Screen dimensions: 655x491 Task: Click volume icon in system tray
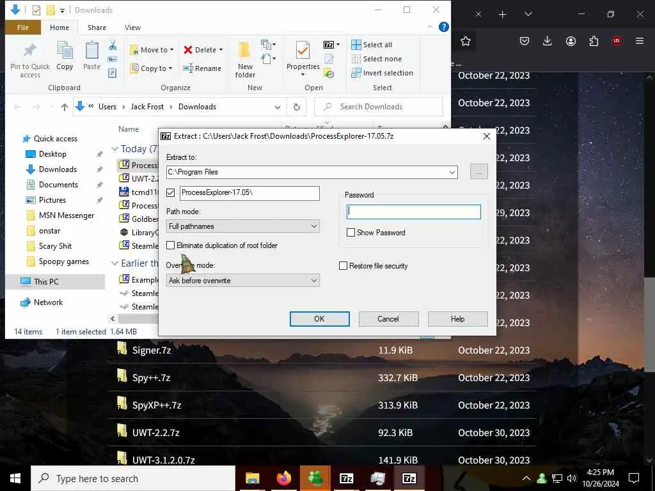[571, 478]
